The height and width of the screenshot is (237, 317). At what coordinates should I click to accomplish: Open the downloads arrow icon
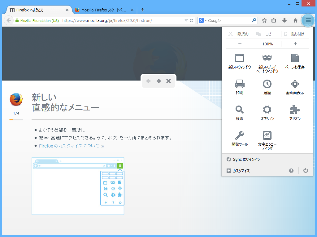pyautogui.click(x=284, y=20)
